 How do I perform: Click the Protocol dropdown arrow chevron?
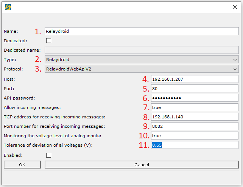click(235, 69)
